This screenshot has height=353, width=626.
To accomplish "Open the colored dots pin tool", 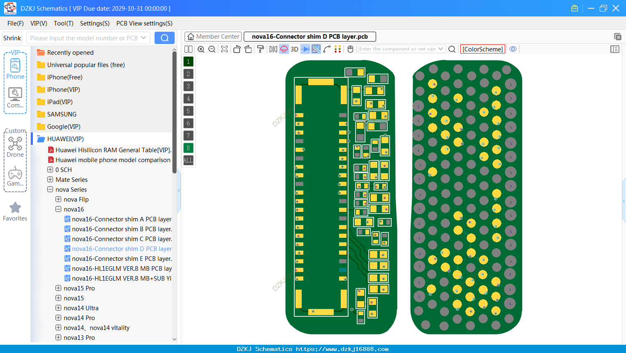I will coord(338,49).
